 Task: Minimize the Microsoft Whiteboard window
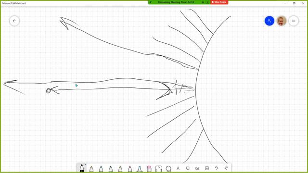(x=285, y=3)
